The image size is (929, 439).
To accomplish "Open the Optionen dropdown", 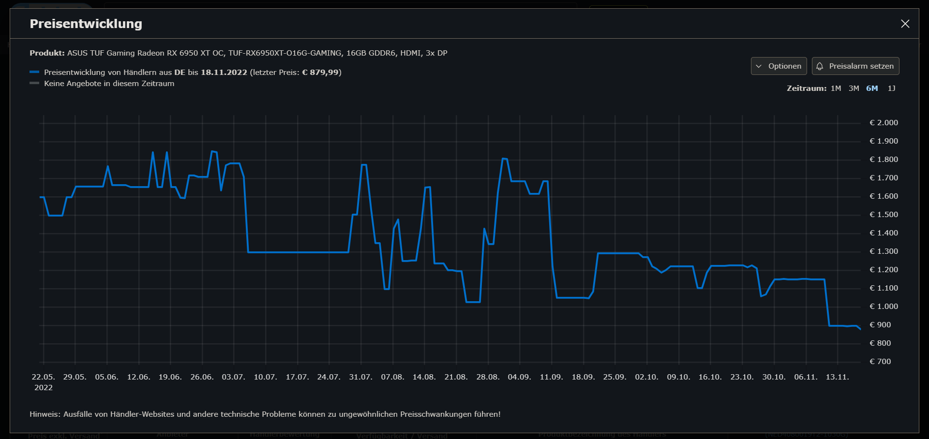I will coord(778,66).
